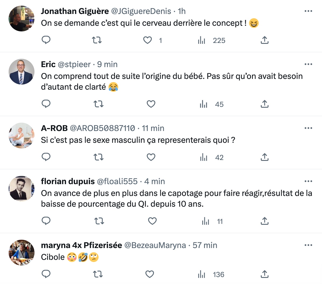Viewport: 322px width, 284px height.
Task: Reply to Jonathan Giguère's tweet
Action: (46, 40)
